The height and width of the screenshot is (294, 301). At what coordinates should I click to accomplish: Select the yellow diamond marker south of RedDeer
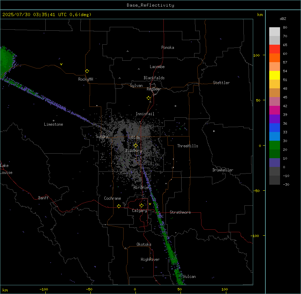pyautogui.click(x=148, y=98)
